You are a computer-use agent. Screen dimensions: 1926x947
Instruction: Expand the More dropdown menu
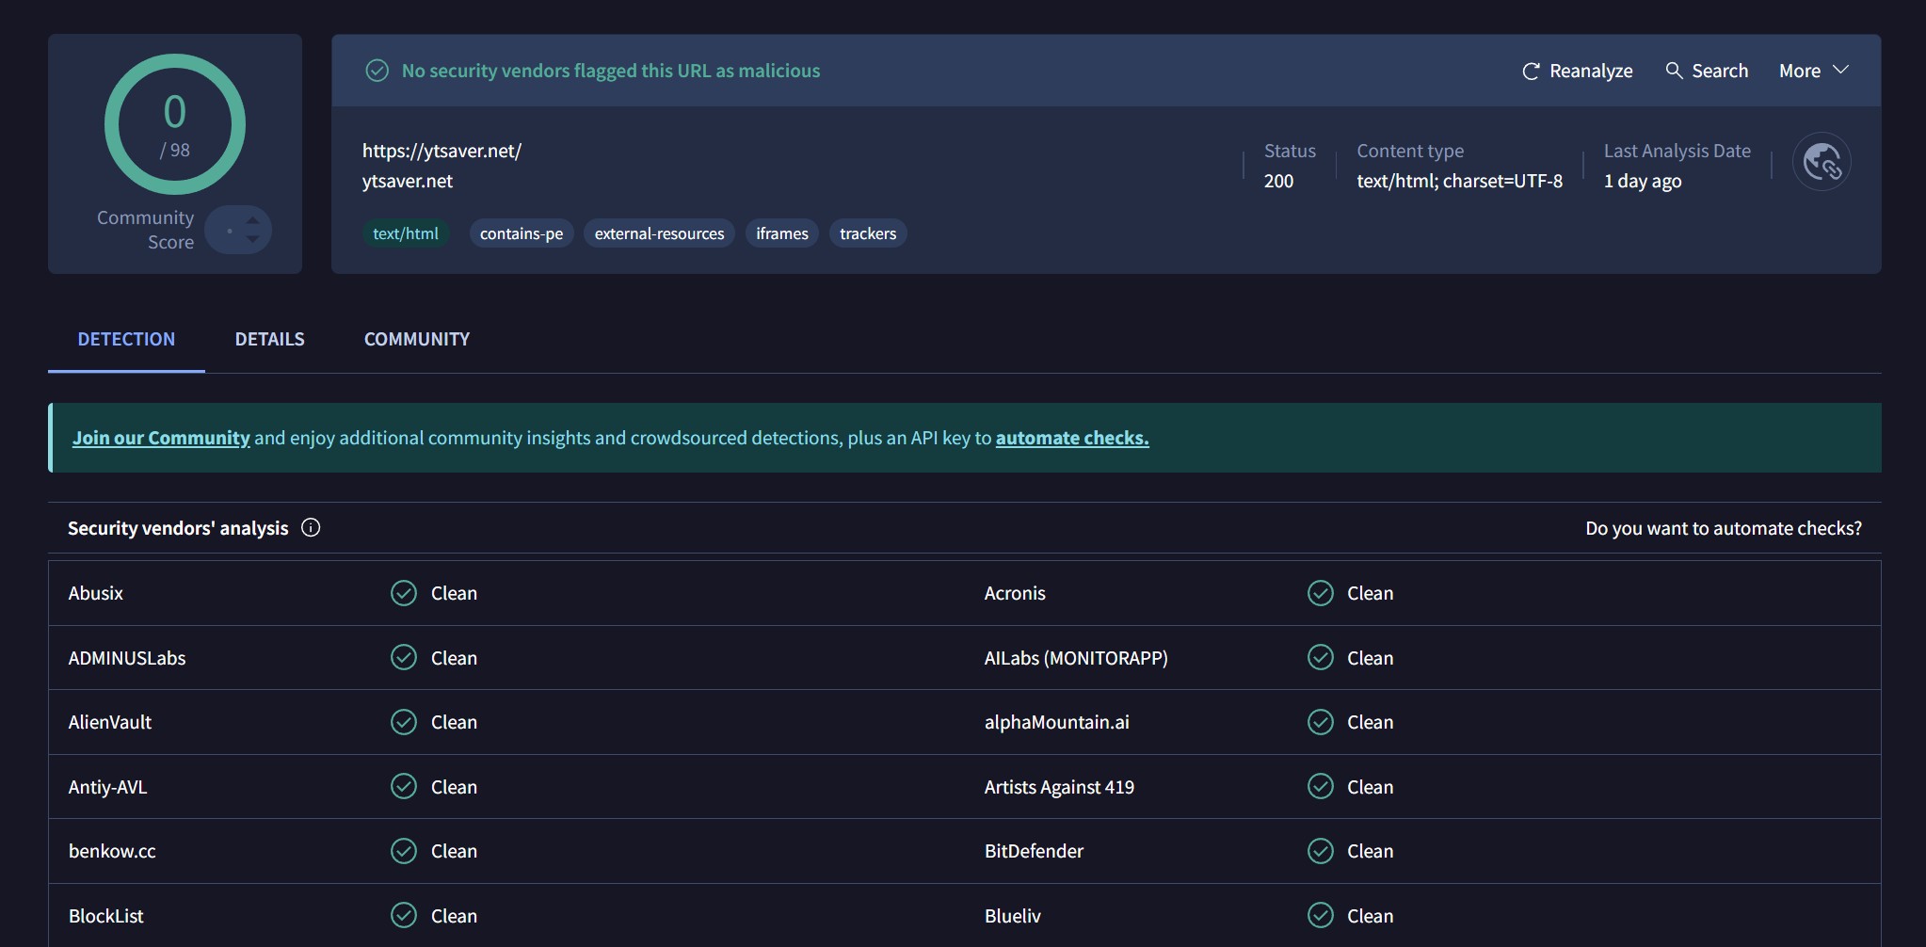click(1813, 71)
